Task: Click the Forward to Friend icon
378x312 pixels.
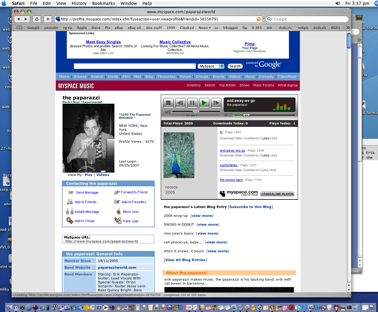Action: (117, 192)
